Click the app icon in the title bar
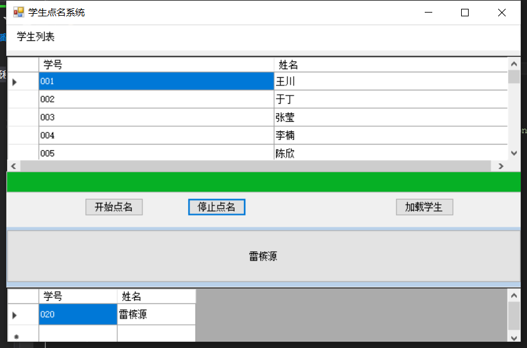527x348 pixels. pos(18,13)
